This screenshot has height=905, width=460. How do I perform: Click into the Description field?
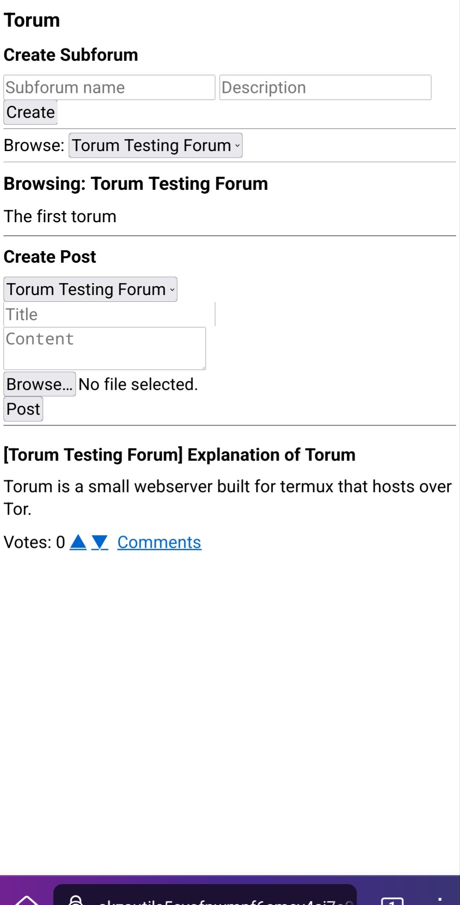[x=325, y=88]
